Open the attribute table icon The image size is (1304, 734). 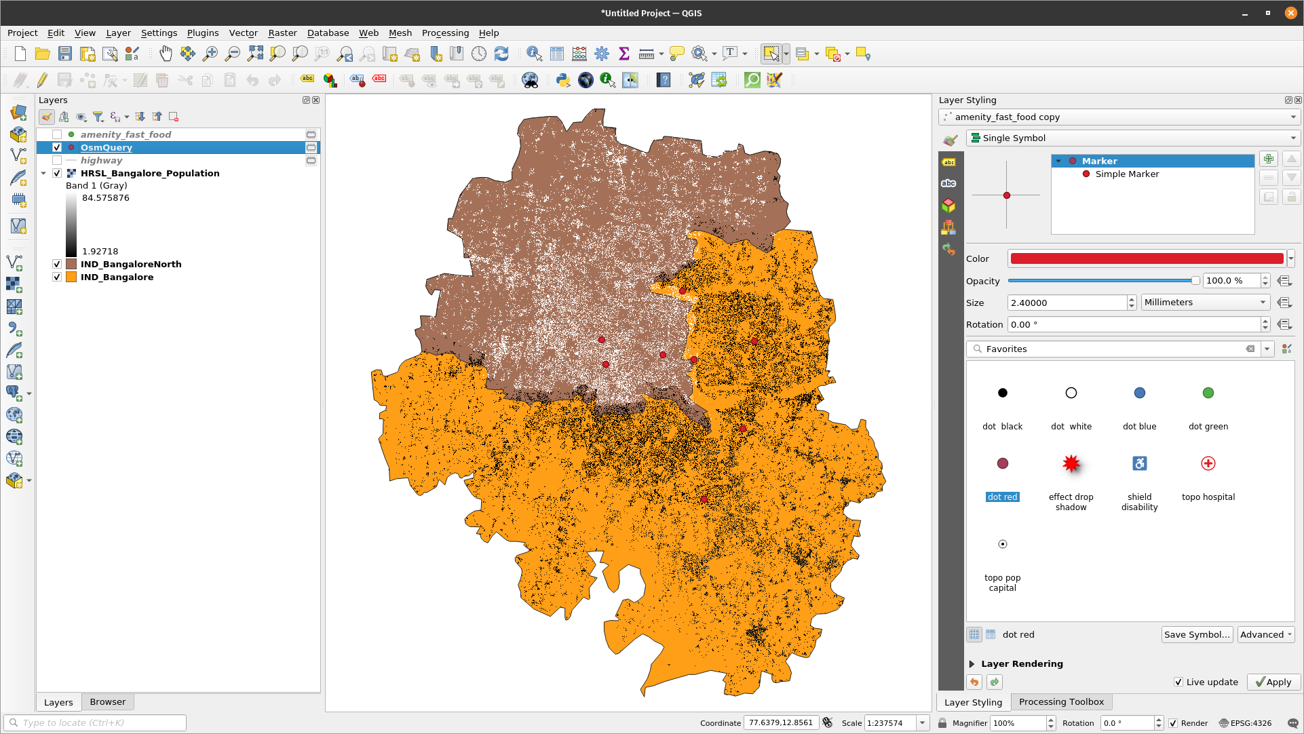coord(557,54)
